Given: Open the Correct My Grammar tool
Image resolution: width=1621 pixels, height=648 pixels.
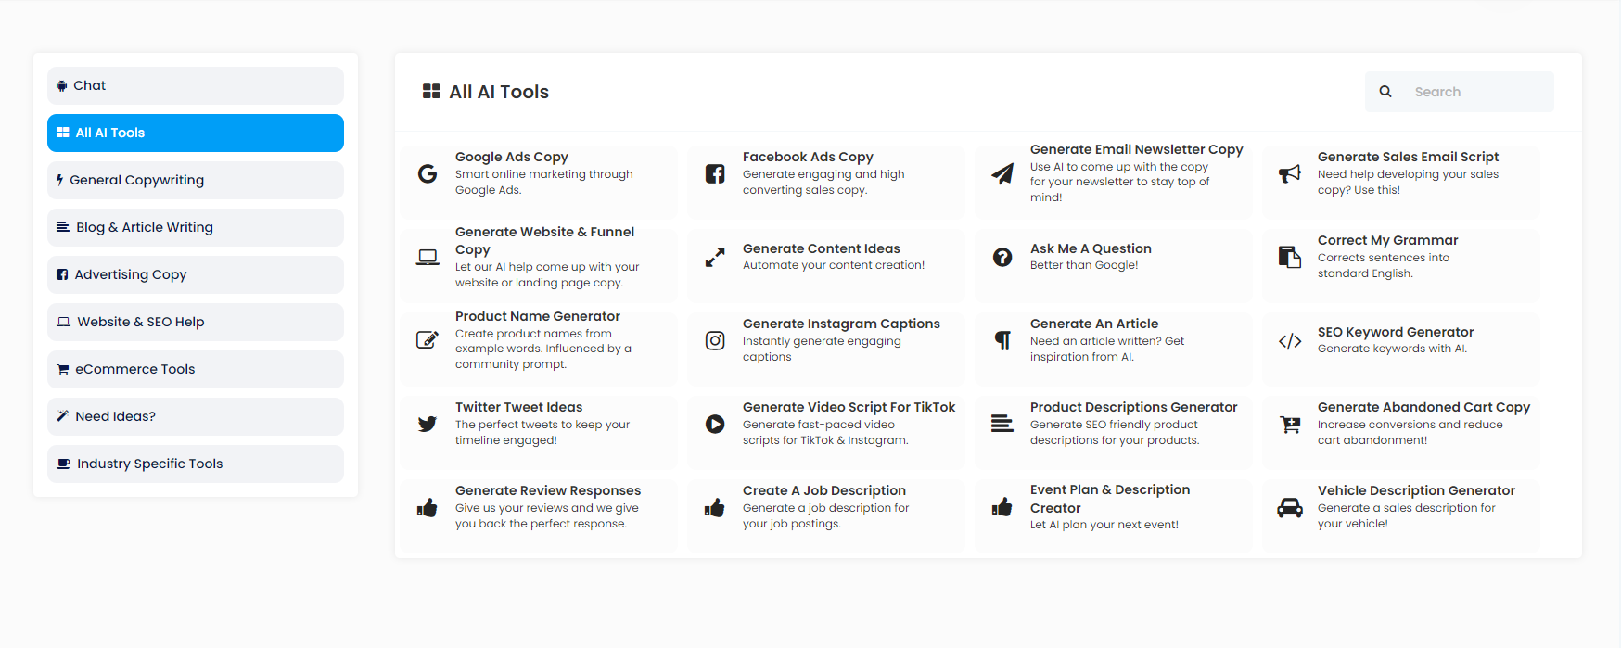Looking at the screenshot, I should click(1387, 241).
